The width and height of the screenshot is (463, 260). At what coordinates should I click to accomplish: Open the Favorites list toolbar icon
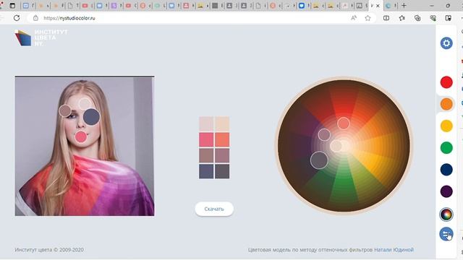click(x=402, y=18)
